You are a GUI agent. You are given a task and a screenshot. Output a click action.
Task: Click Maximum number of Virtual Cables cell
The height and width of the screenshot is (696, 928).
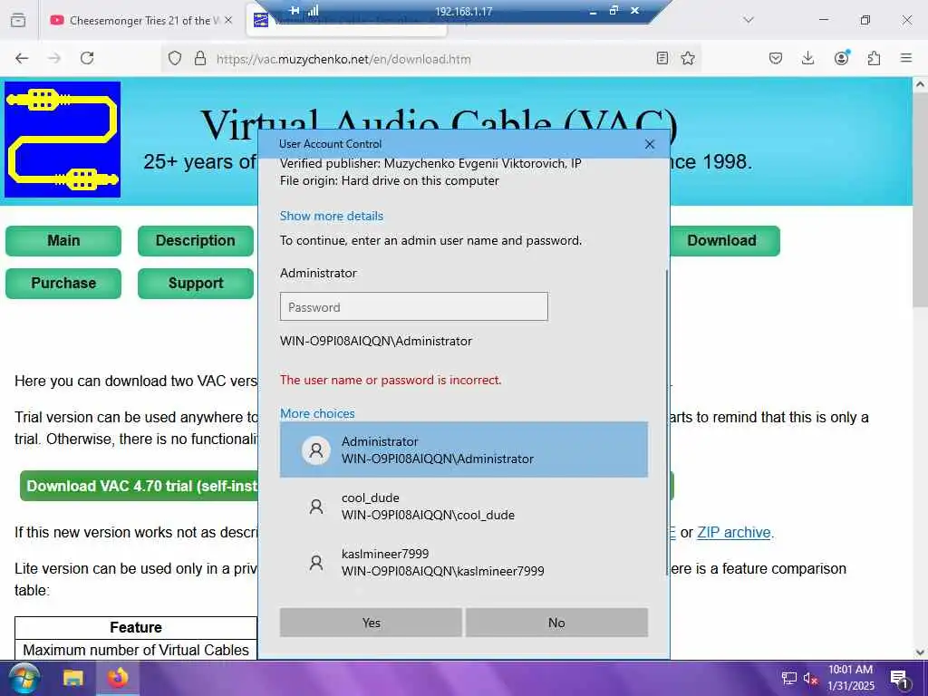coord(136,650)
